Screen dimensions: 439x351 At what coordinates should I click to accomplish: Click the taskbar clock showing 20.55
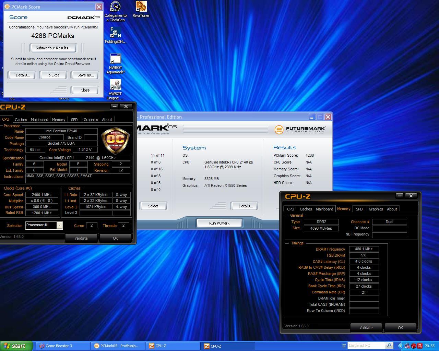point(430,346)
